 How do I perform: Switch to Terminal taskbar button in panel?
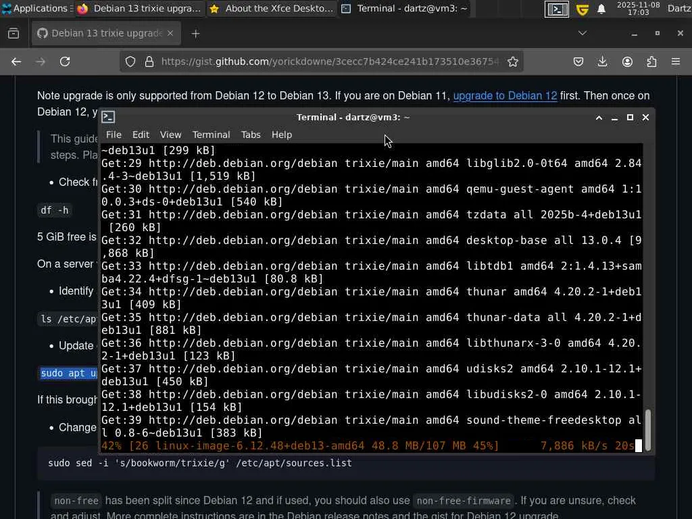[404, 8]
